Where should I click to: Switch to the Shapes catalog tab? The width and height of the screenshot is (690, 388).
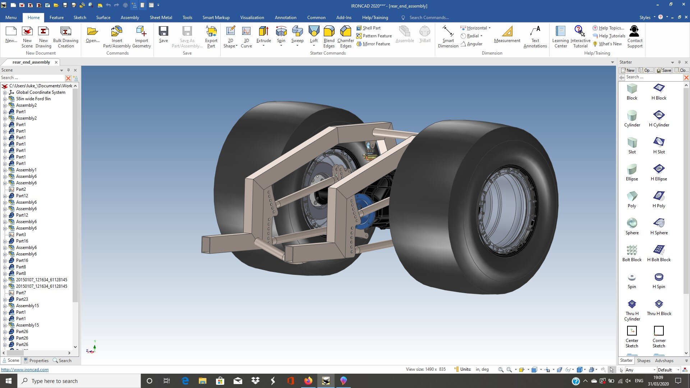coord(643,360)
